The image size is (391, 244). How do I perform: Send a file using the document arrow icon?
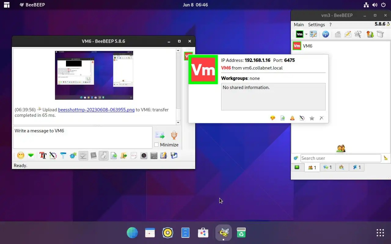coord(114,156)
